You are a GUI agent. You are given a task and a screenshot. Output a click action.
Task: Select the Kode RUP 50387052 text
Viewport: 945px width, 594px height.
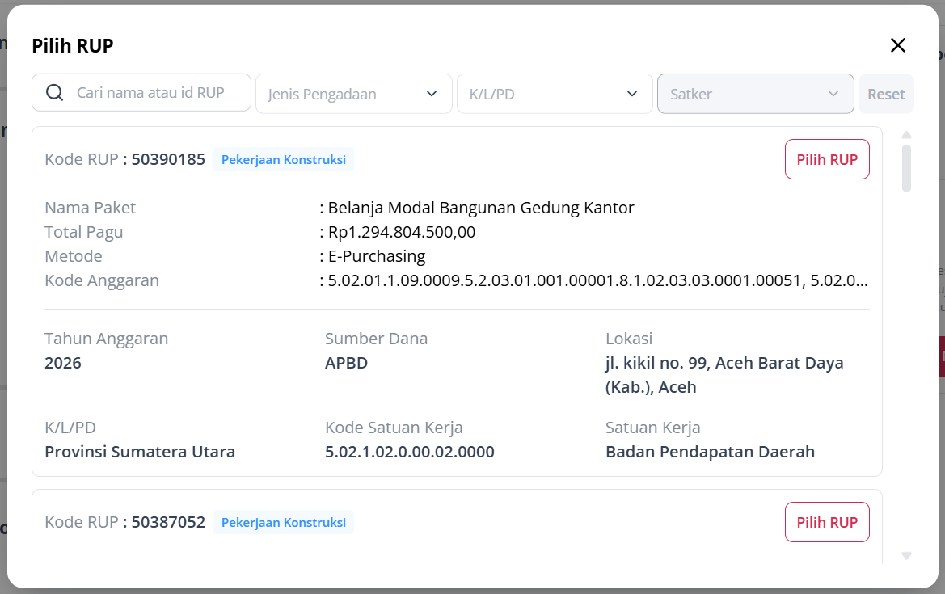pos(124,522)
